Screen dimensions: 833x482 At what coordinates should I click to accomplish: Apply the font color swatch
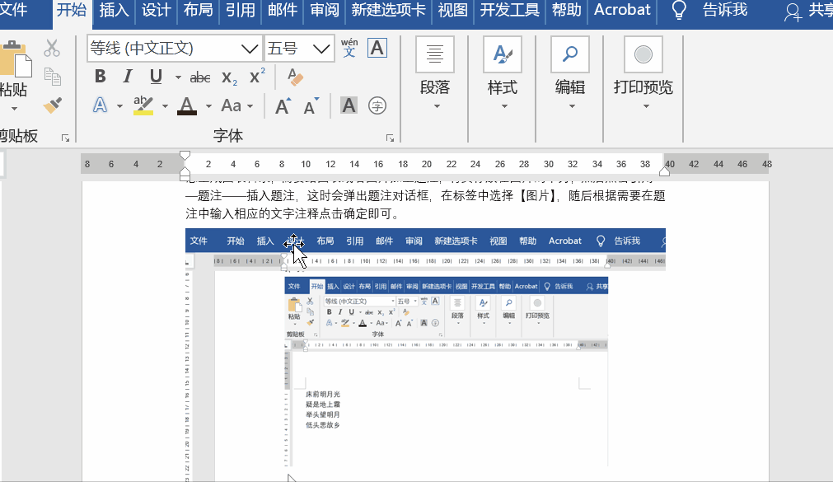(187, 105)
